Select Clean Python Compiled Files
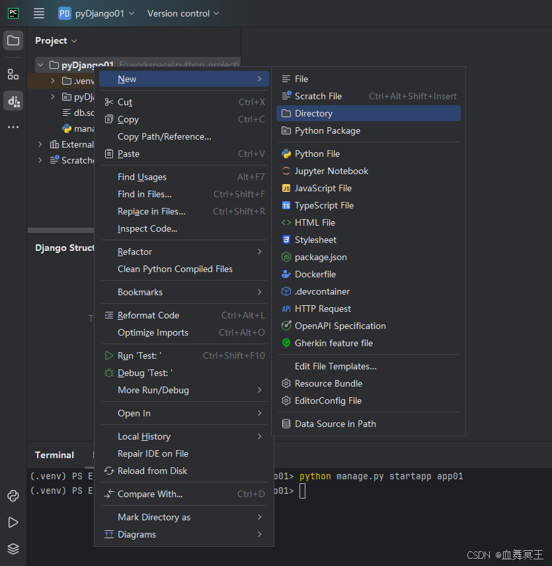This screenshot has width=552, height=566. [x=184, y=269]
